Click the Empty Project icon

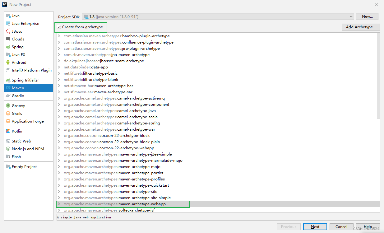[8, 167]
